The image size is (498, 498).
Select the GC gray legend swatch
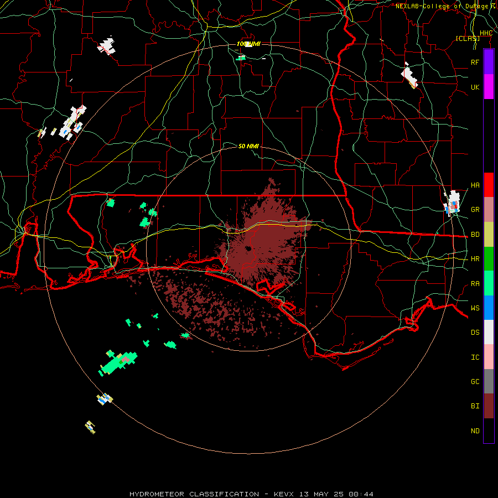489,381
